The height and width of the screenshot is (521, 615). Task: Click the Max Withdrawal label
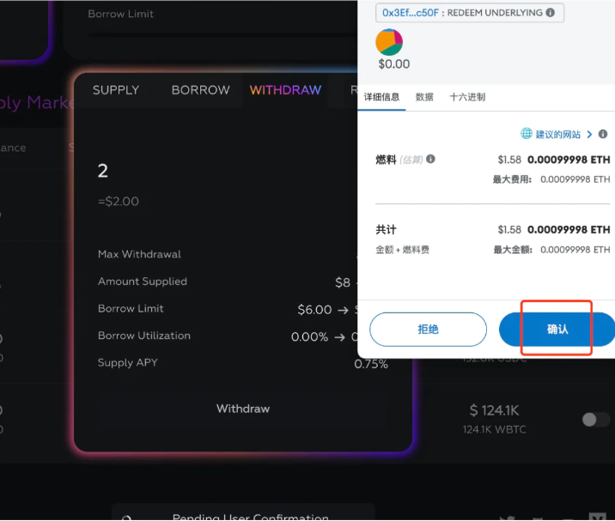tap(140, 254)
